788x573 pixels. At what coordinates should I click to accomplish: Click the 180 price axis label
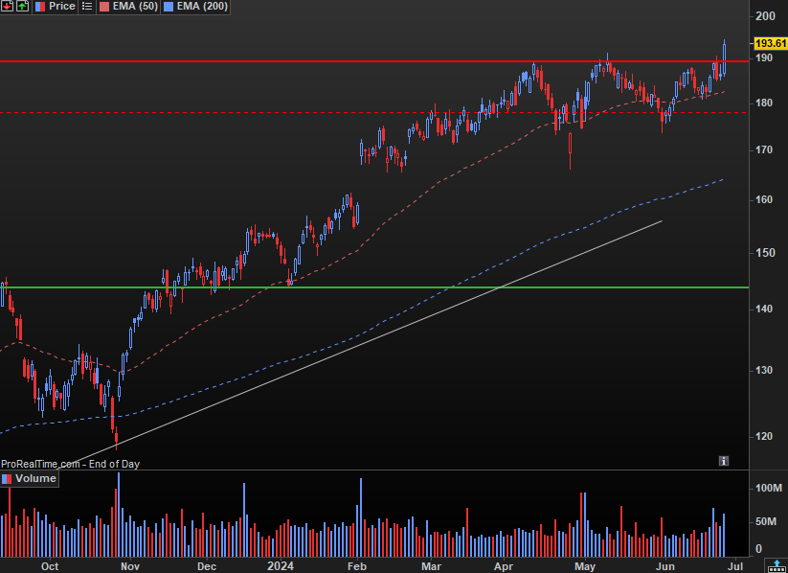pyautogui.click(x=764, y=103)
